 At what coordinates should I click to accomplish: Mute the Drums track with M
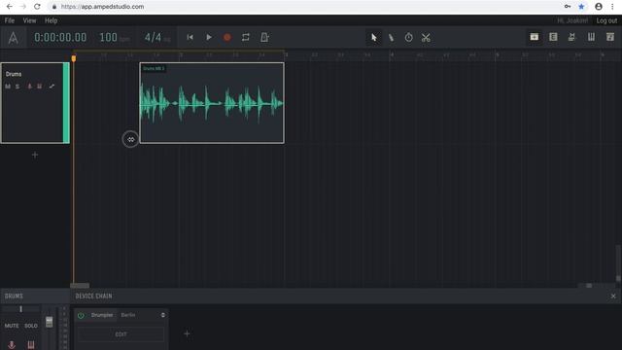[8, 87]
